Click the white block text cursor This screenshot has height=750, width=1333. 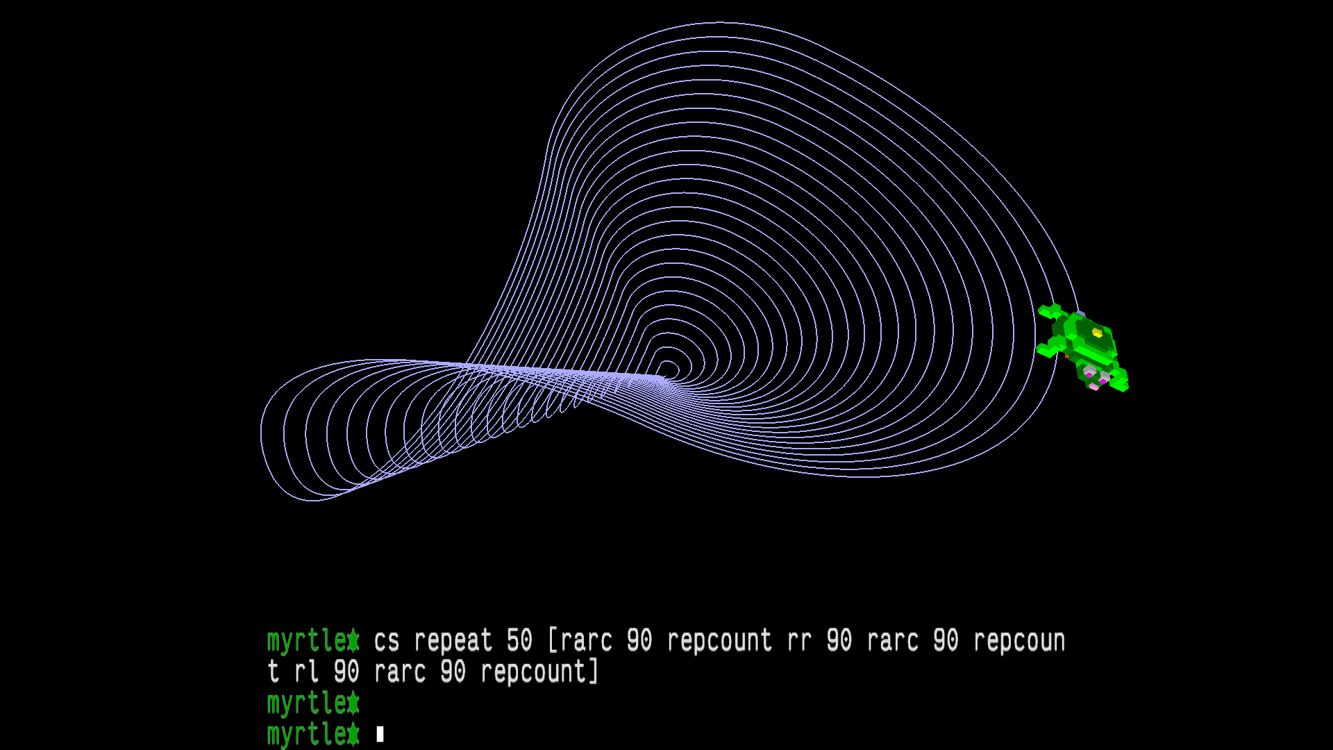click(x=380, y=734)
